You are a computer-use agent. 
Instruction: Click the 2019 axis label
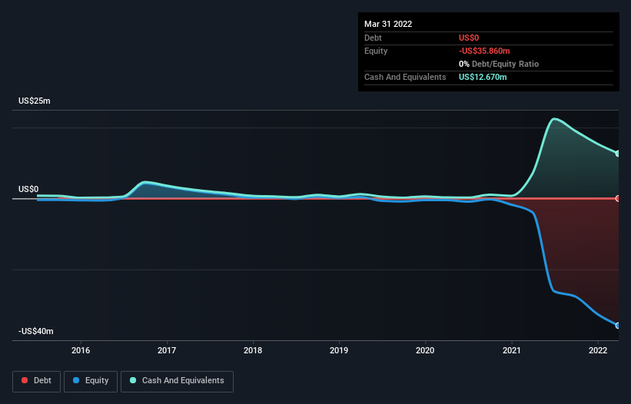pyautogui.click(x=339, y=350)
